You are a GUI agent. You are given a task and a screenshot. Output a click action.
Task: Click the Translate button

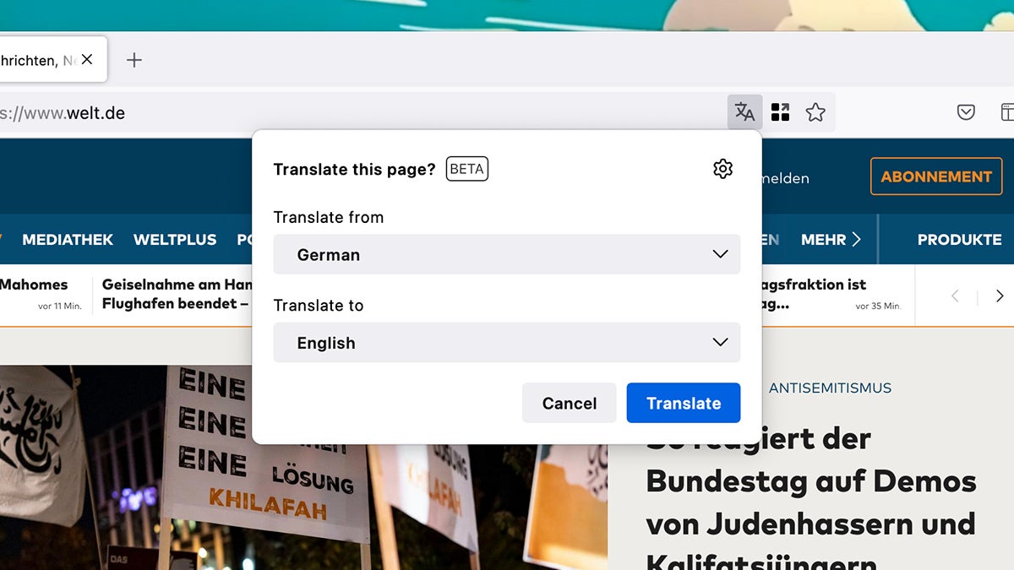point(683,403)
